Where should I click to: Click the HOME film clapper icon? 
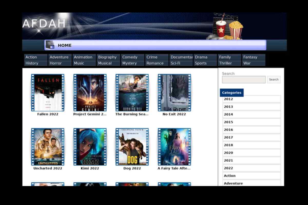[x=50, y=45]
